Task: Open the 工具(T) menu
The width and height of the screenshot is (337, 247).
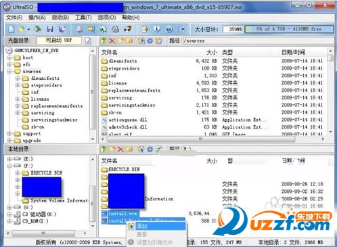Action: (83, 18)
